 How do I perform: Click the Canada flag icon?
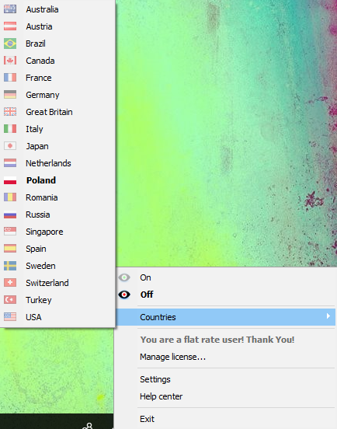coord(10,61)
